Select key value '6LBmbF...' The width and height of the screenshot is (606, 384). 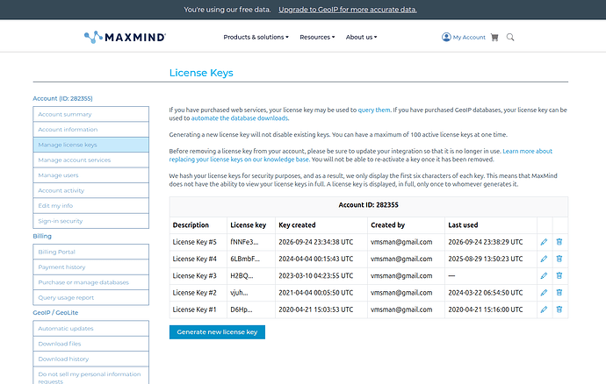[245, 259]
